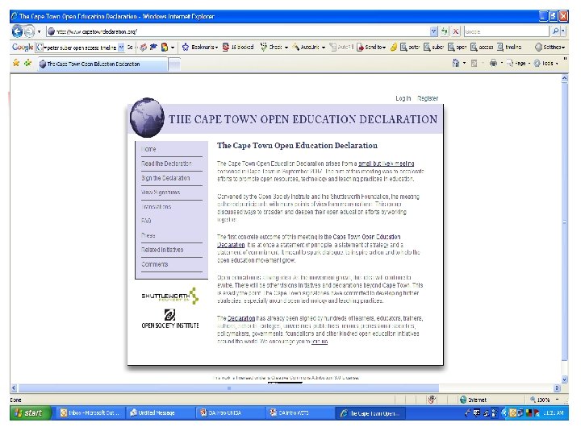Viewport: 581px width, 435px height.
Task: Open the Tools menu
Action: click(x=545, y=64)
